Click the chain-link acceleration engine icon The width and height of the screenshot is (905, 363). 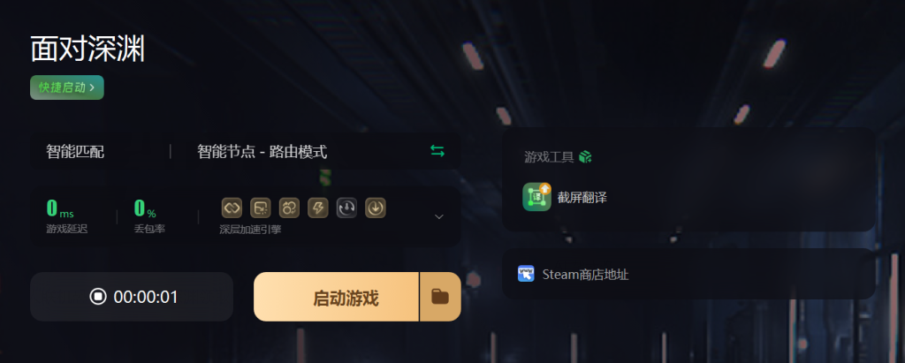[232, 208]
